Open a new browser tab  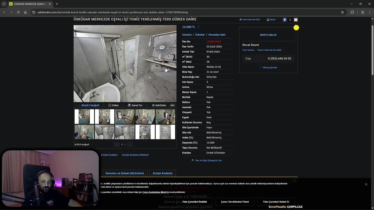click(57, 4)
